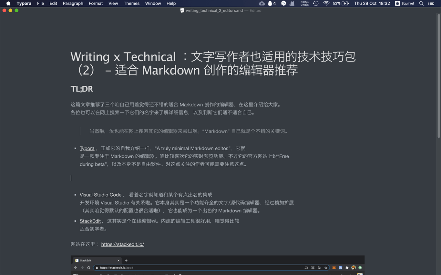Open the Format menu
This screenshot has width=441, height=275.
96,3
